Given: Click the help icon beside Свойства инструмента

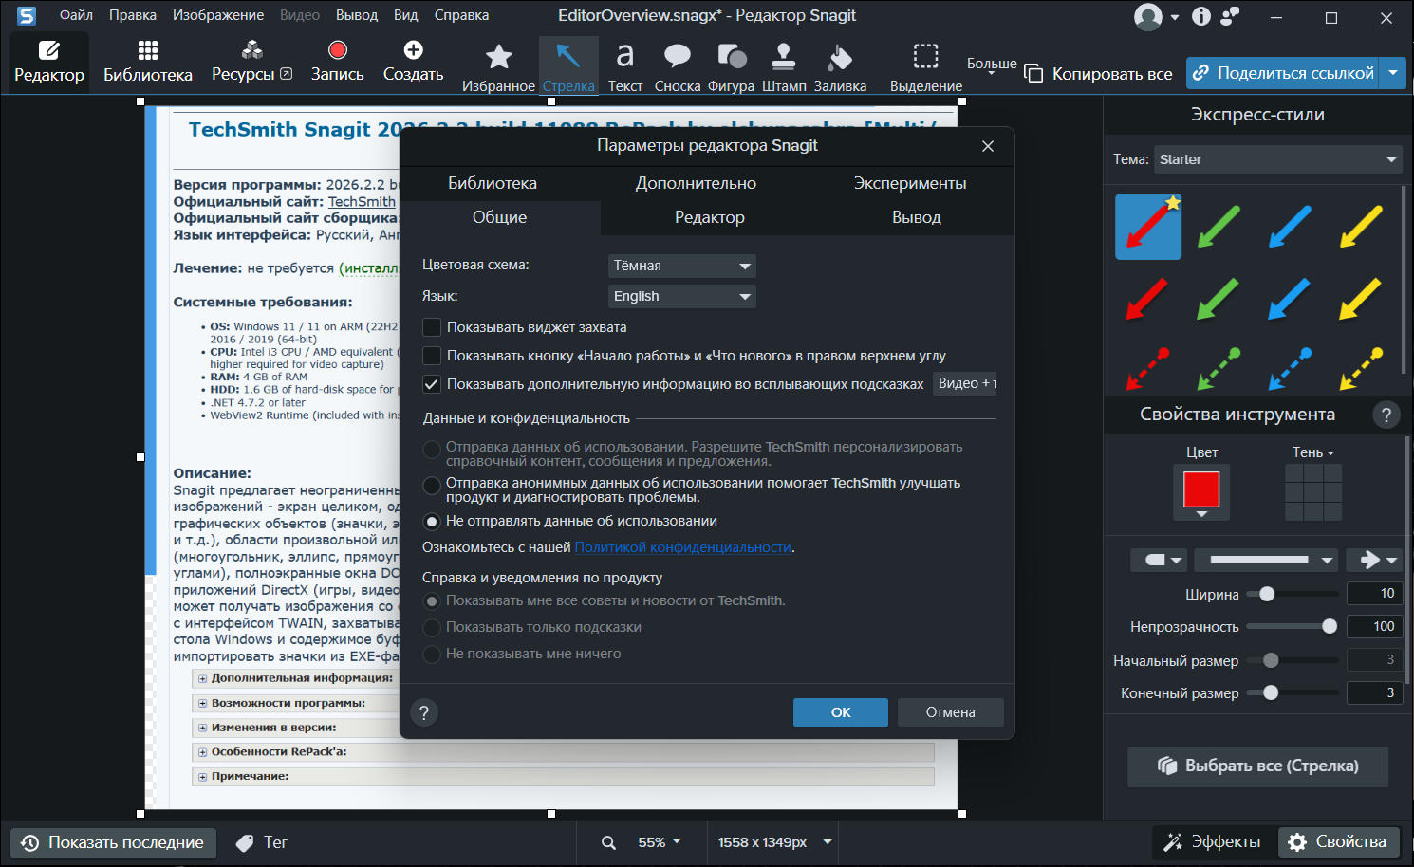Looking at the screenshot, I should point(1386,415).
